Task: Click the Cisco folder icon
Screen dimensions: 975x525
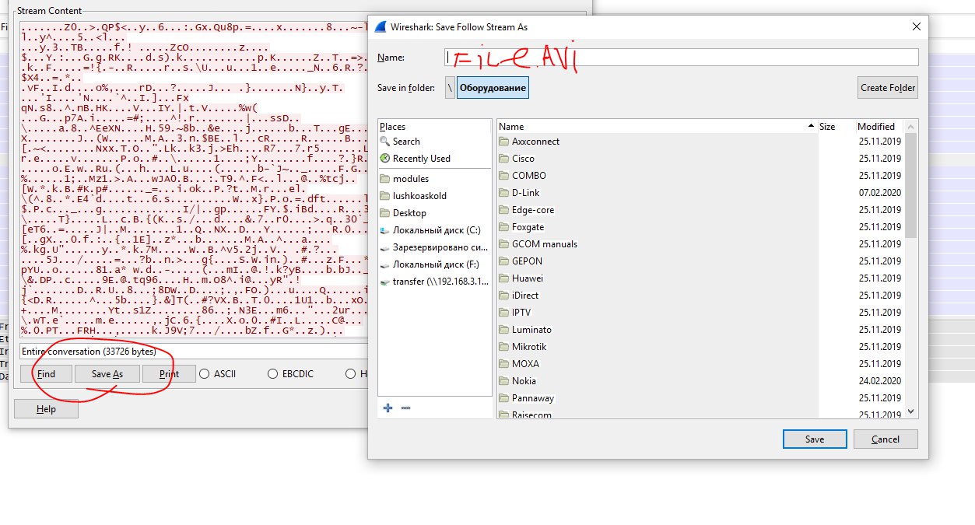Action: (503, 159)
